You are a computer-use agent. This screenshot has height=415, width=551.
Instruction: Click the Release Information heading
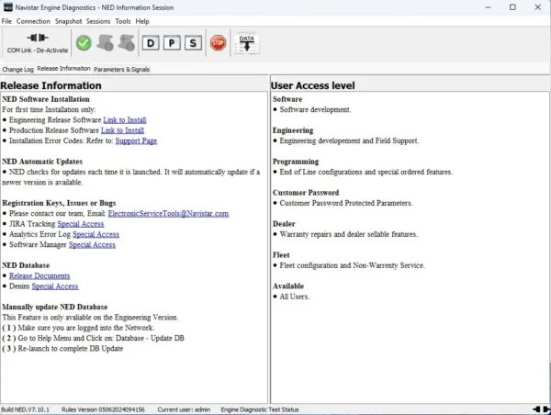click(x=51, y=85)
